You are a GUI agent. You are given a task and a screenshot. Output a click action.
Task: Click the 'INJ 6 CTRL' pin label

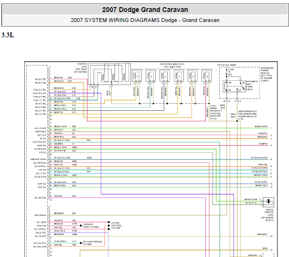41,79
